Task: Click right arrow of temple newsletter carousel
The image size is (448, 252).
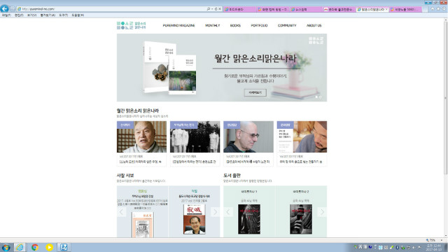Action: (x=215, y=211)
